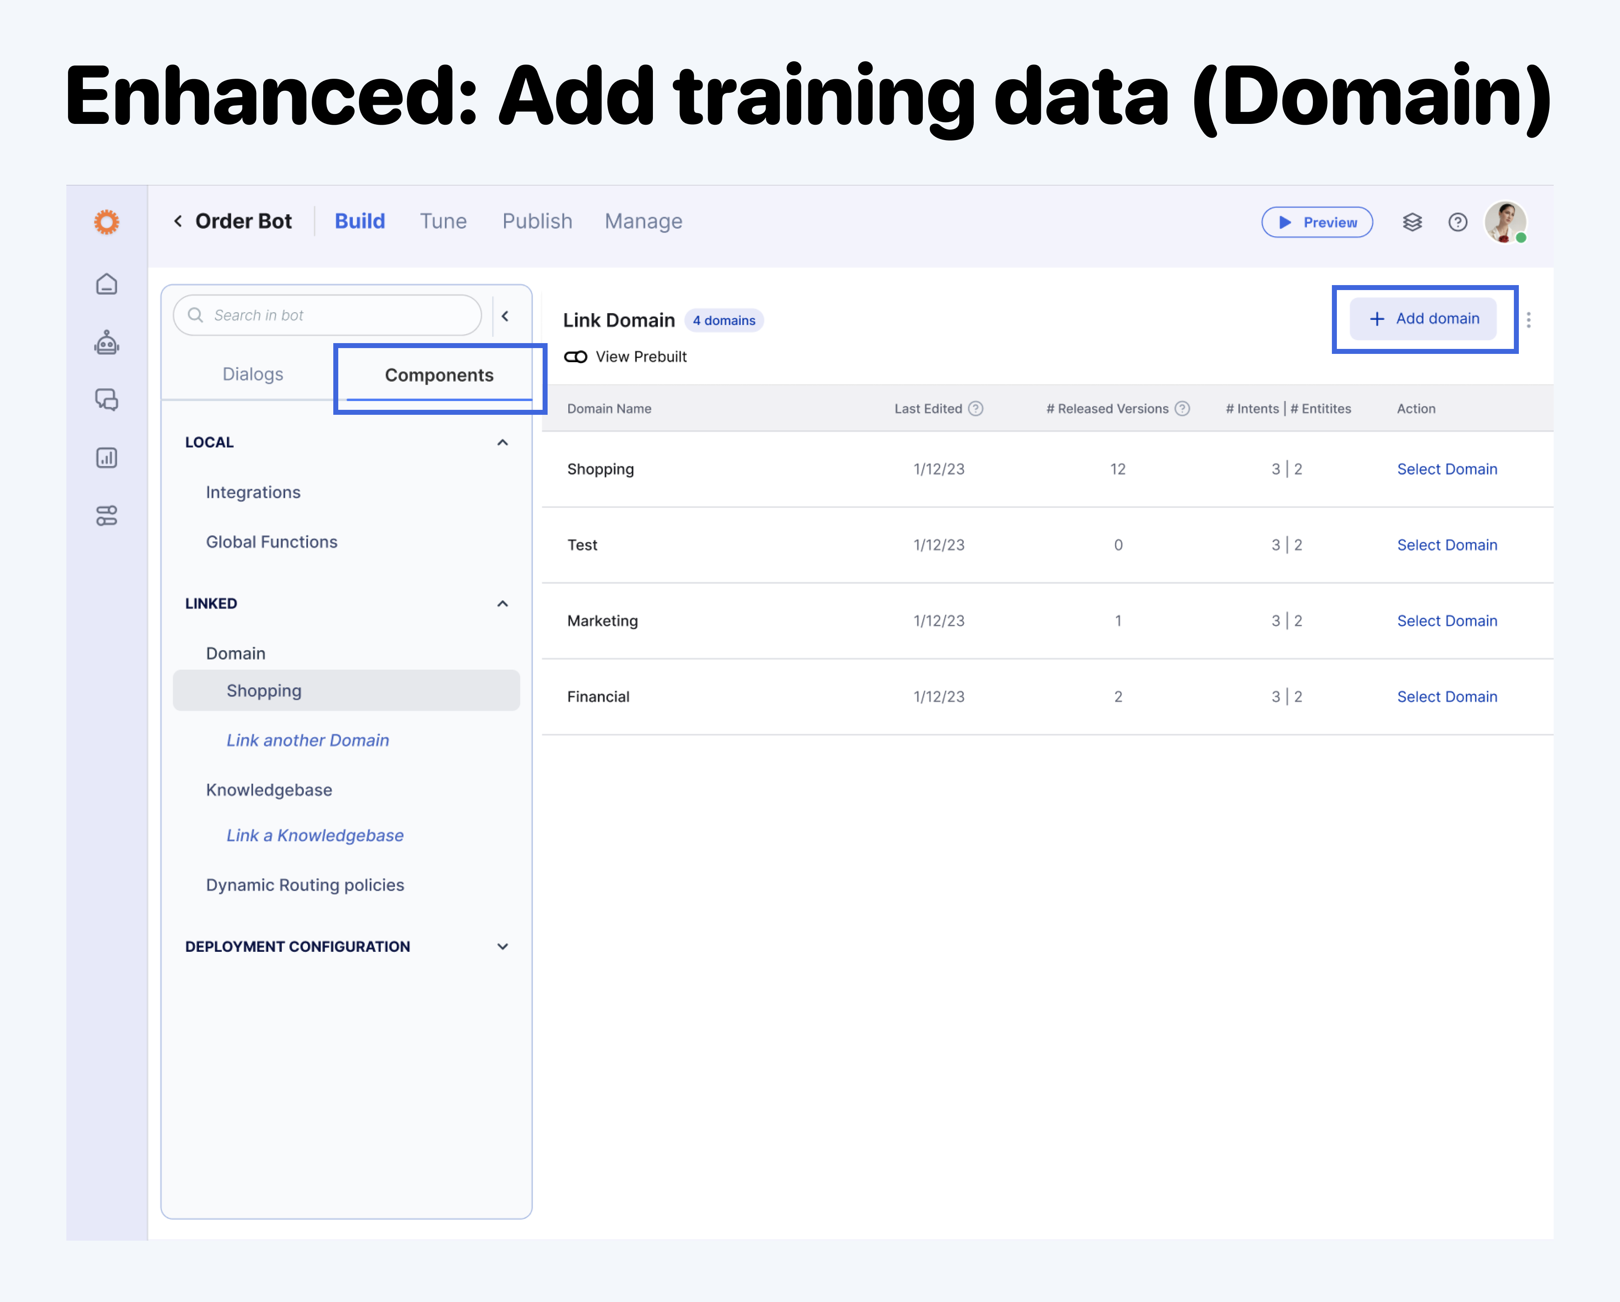Click the Add domain button
Viewport: 1620px width, 1302px height.
tap(1424, 319)
